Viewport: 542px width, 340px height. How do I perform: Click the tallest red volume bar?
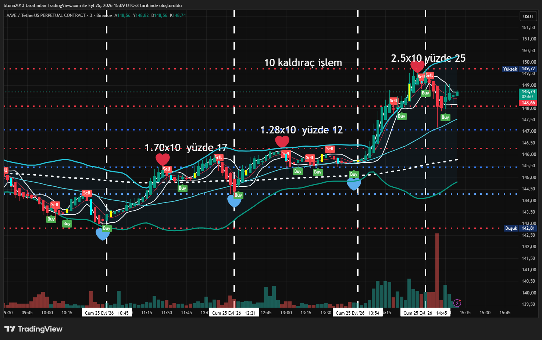pyautogui.click(x=437, y=270)
